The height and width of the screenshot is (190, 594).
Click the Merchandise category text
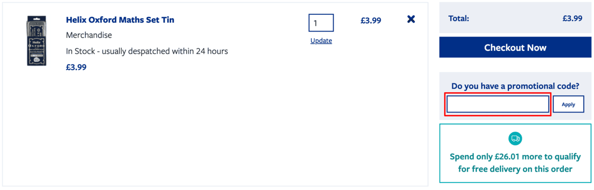pos(89,36)
